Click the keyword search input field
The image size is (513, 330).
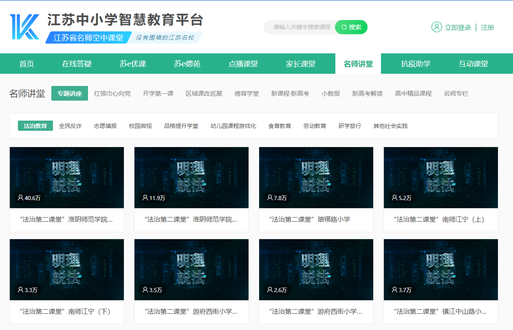(302, 27)
